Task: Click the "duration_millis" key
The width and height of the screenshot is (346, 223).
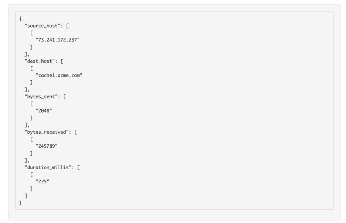Action: (x=48, y=167)
